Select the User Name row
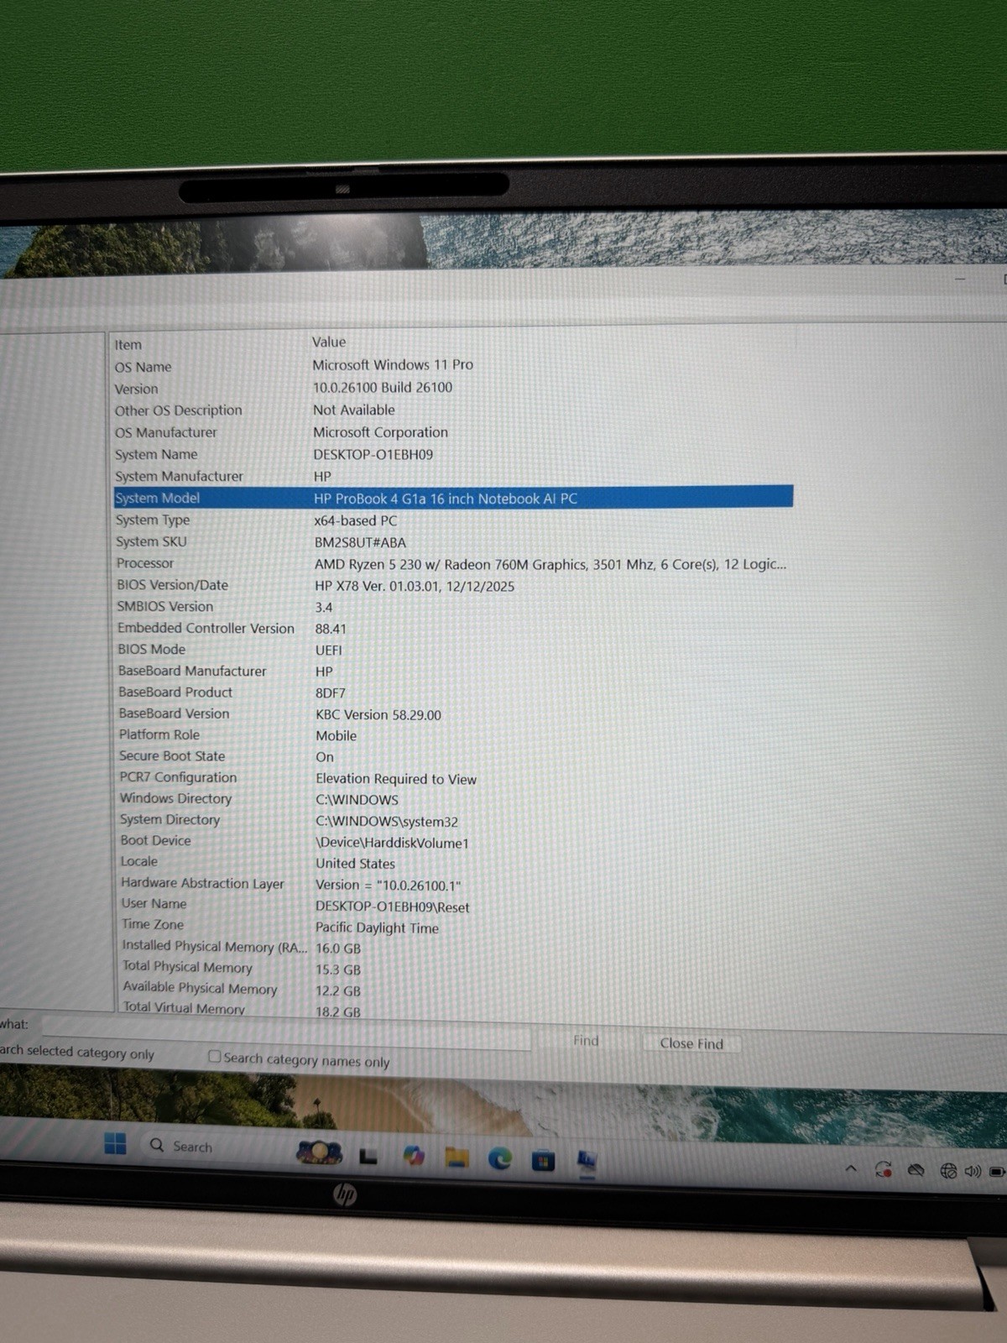Screen dimensions: 1007x1343 [453, 905]
